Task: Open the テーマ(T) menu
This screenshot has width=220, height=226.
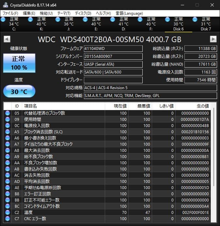Action: coord(64,13)
